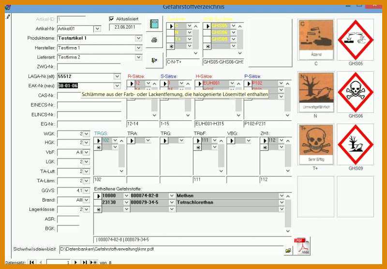The width and height of the screenshot is (387, 269).
Task: Click the summary field 'C-N-T+'
Action: pos(183,62)
